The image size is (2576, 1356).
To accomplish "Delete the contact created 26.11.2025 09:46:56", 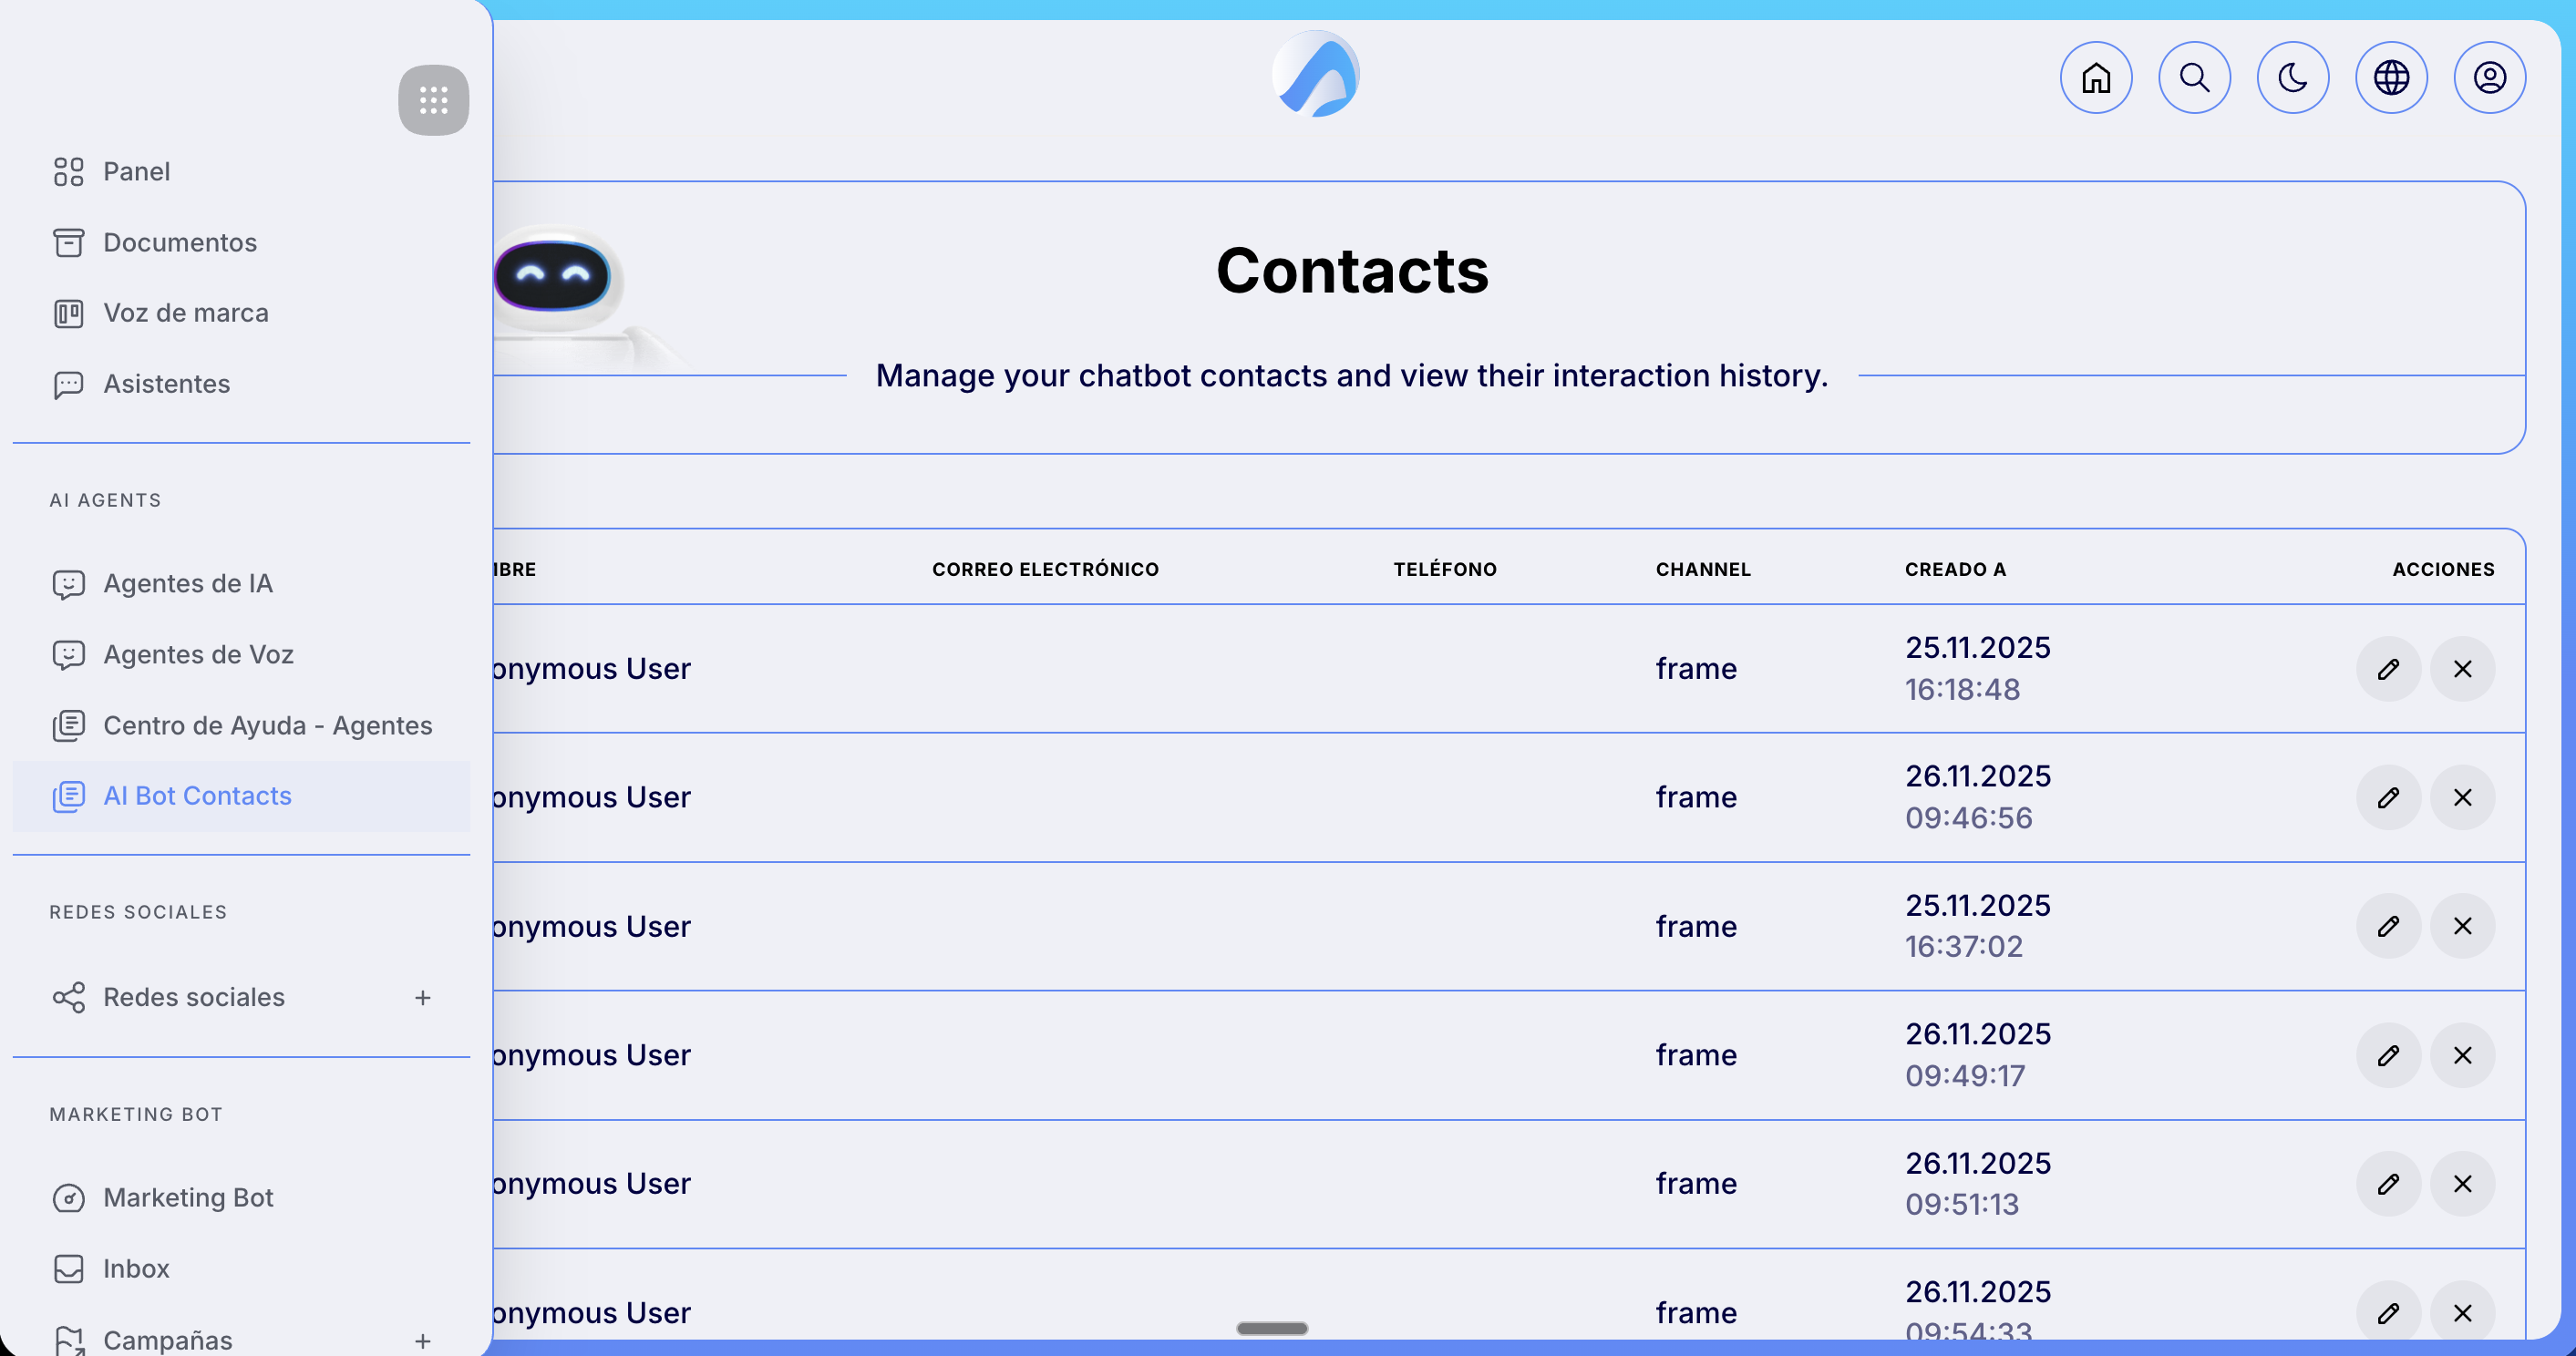I will point(2462,797).
